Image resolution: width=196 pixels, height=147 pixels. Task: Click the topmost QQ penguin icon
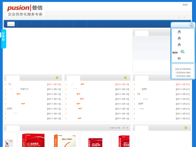pos(179,32)
